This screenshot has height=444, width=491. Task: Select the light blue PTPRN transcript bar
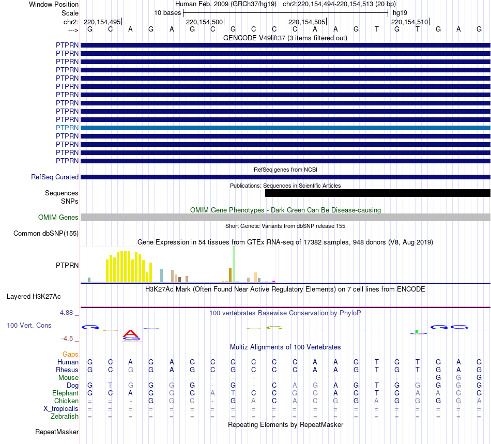coord(285,128)
